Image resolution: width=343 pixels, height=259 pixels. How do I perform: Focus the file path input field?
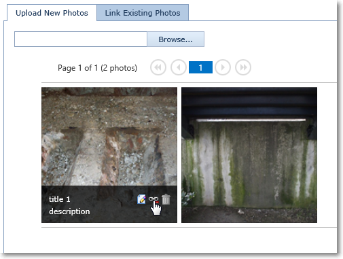click(81, 39)
